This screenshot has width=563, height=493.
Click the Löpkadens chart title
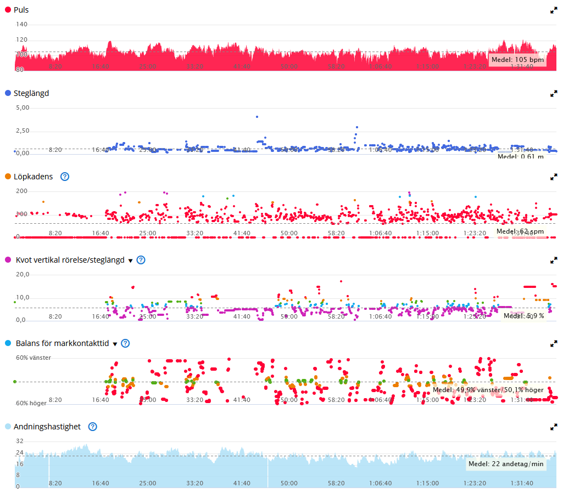[33, 177]
